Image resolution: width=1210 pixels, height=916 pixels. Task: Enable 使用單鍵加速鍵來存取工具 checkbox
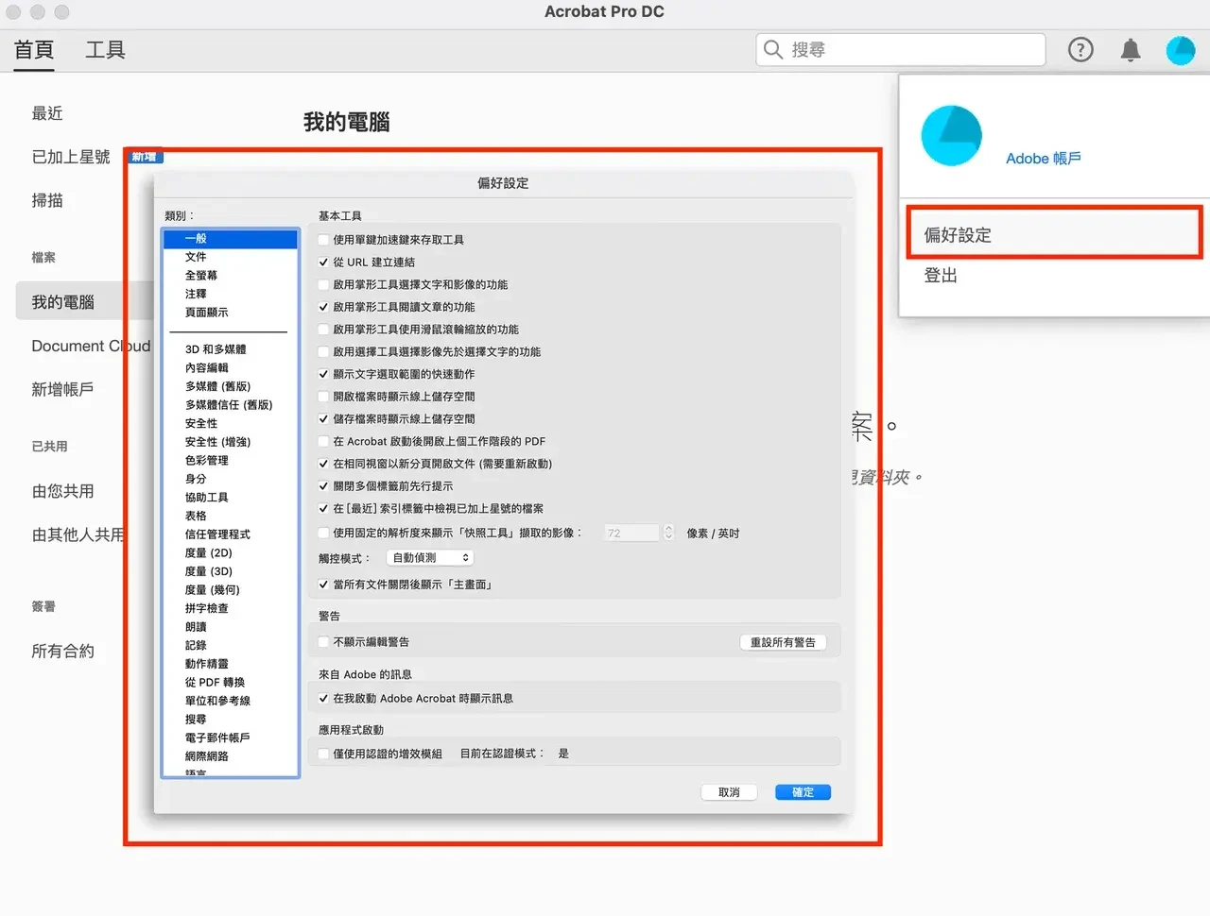click(323, 240)
